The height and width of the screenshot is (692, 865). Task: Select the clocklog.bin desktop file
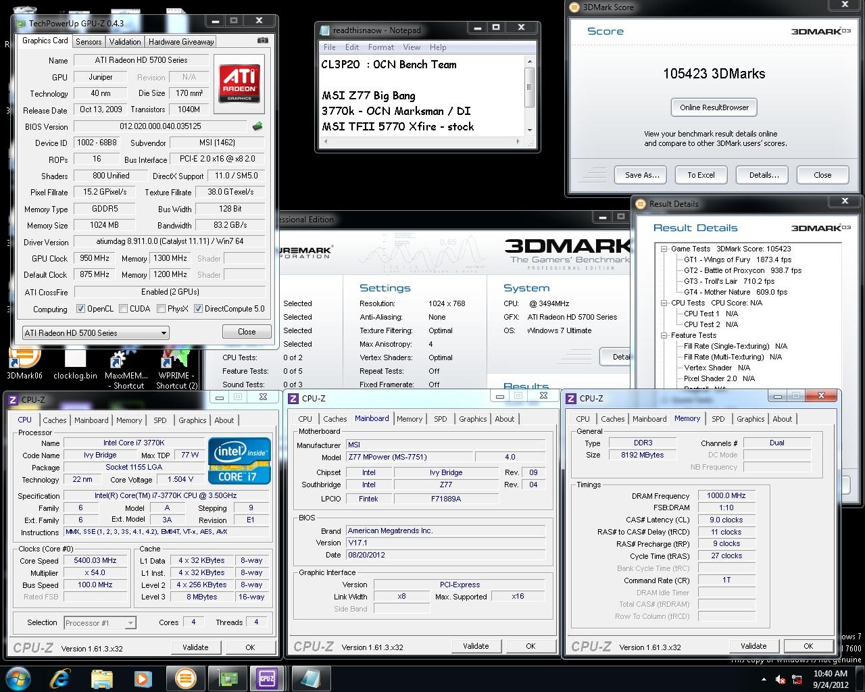tap(75, 364)
